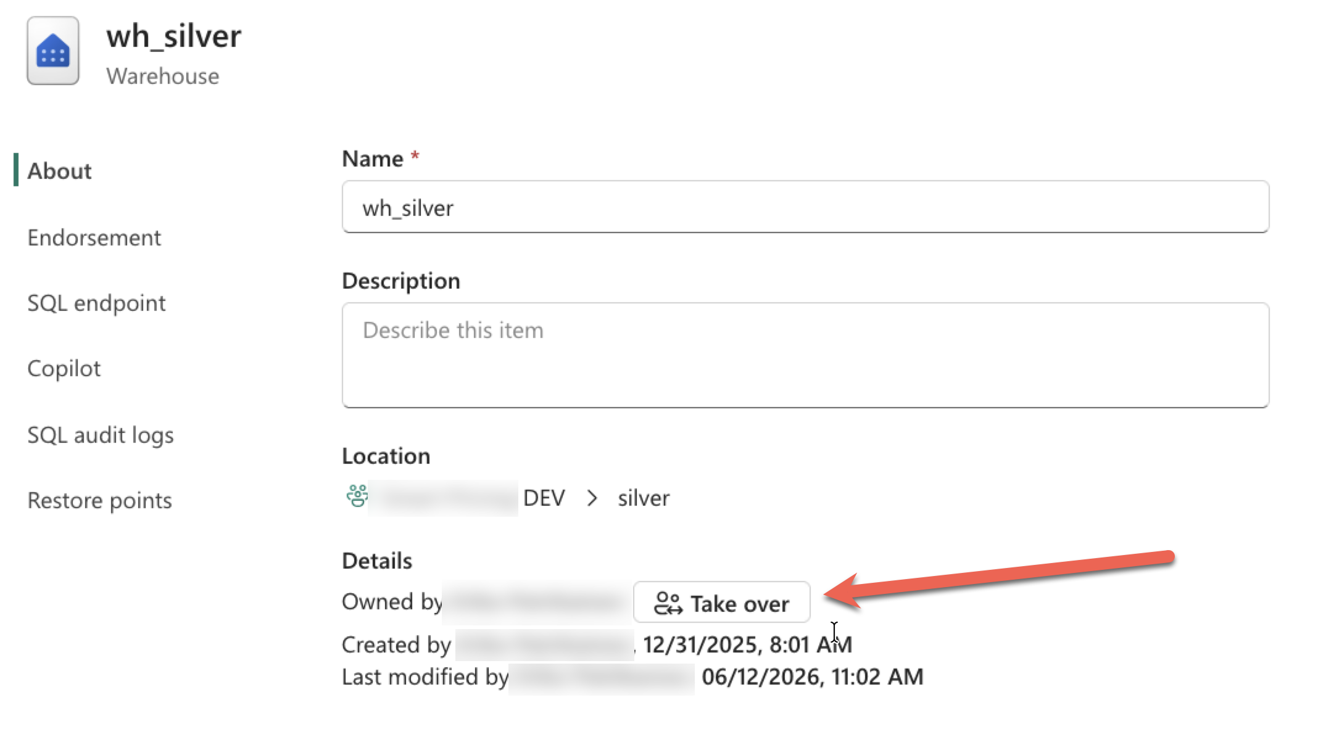Open the Endorsement settings tab
Screen dimensions: 1318x745
tap(94, 237)
